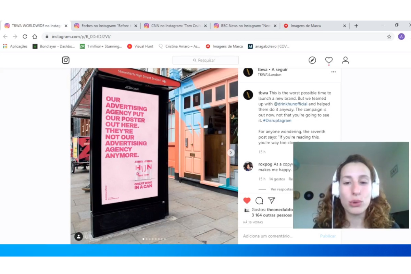Expand Ver respostas under roxpog's comment
Screen dimensions: 411x274
(282, 189)
